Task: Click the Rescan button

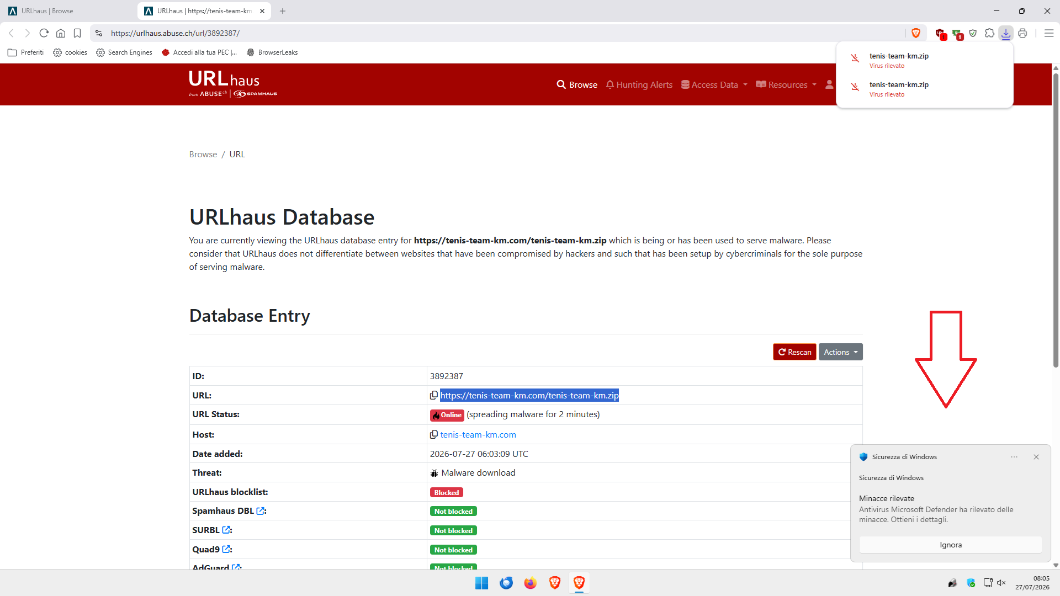Action: pyautogui.click(x=794, y=352)
